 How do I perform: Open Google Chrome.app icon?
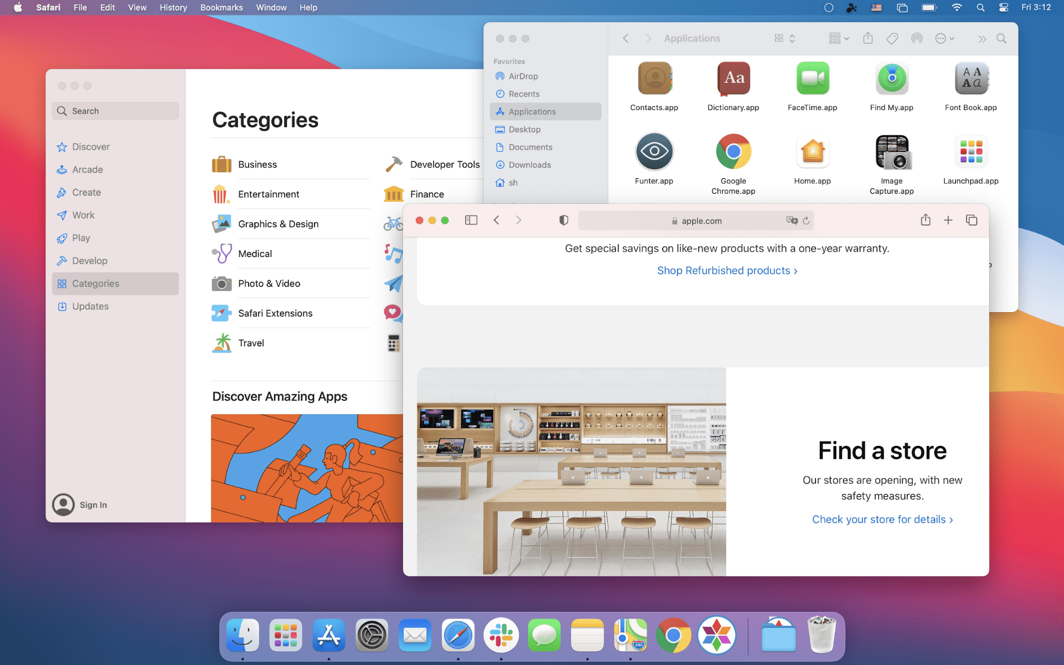(732, 151)
